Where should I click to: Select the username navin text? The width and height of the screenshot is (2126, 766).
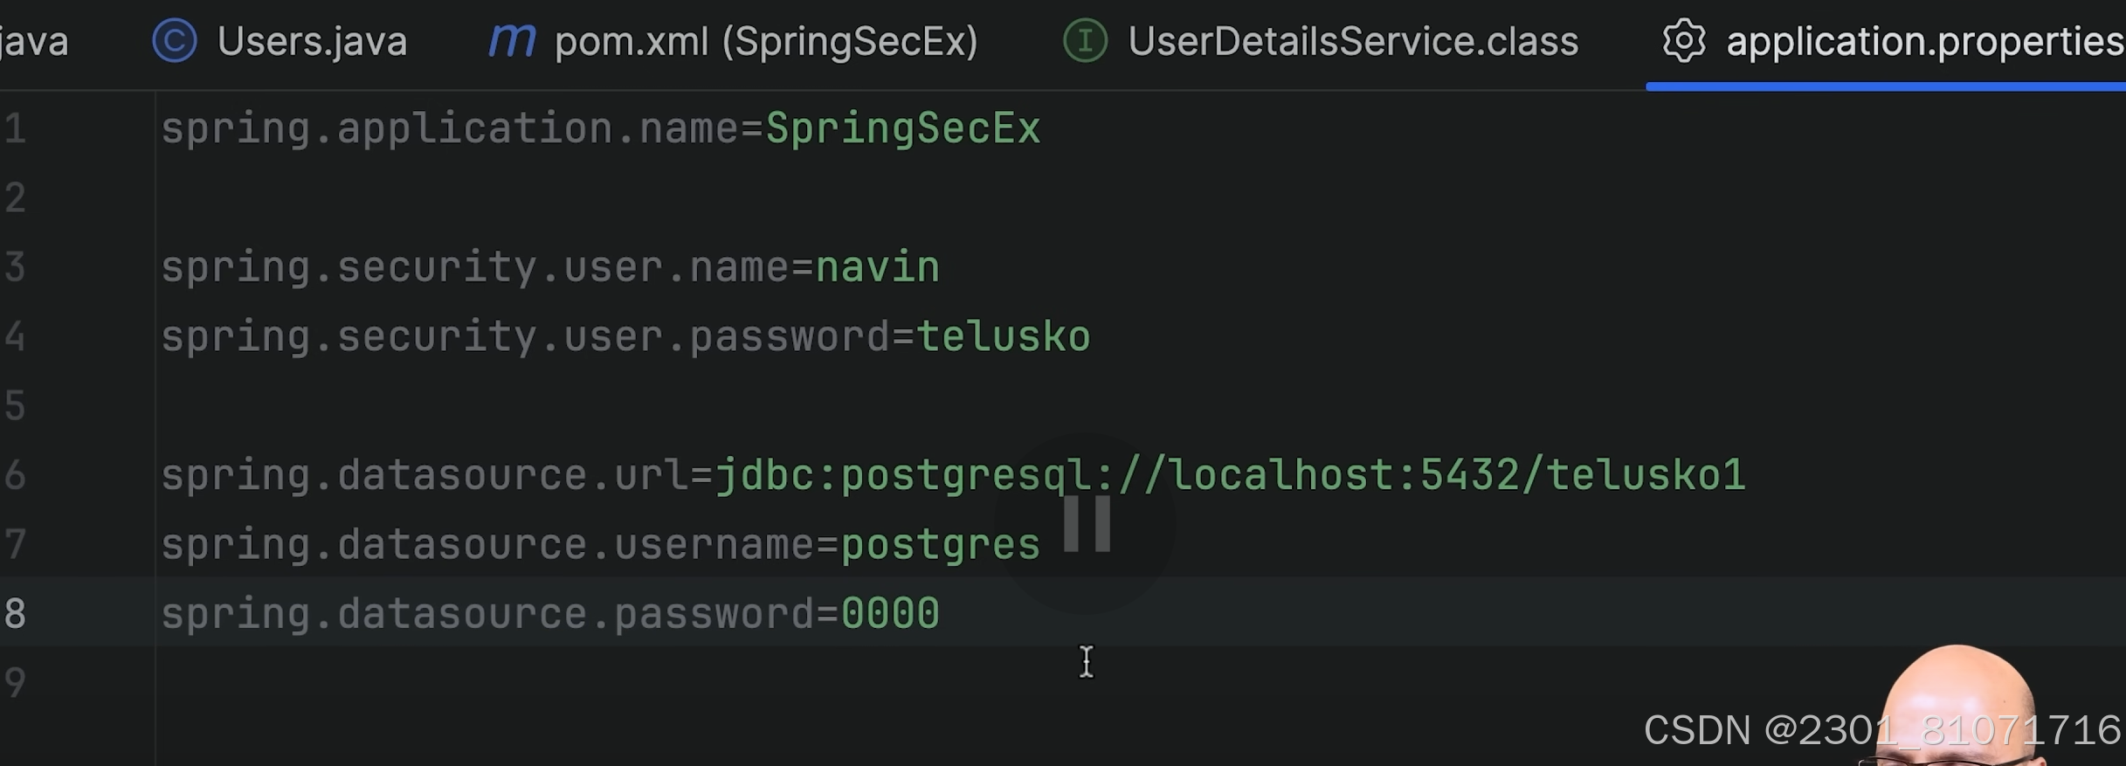tap(876, 266)
